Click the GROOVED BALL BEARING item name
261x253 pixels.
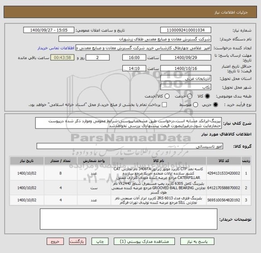159,188
